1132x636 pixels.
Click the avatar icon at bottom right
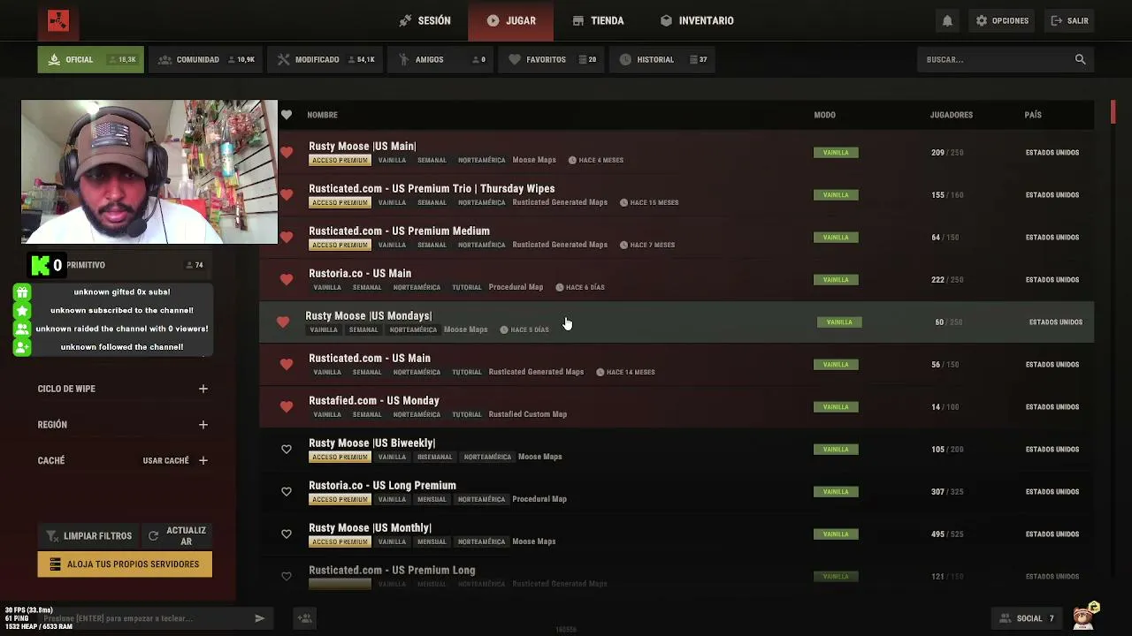click(x=1085, y=616)
